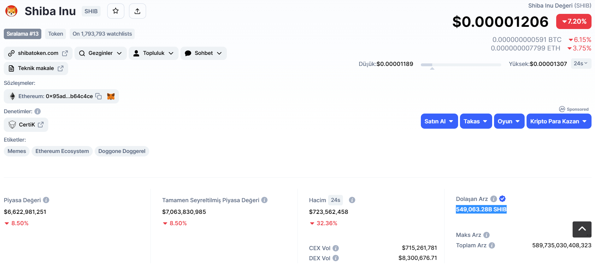Open the CertiK audit link
Image resolution: width=595 pixels, height=270 pixels.
[x=26, y=125]
